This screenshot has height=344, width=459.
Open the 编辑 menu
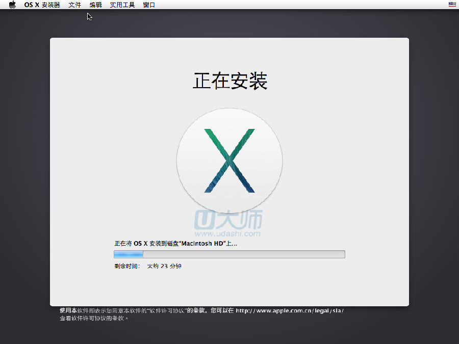click(x=95, y=5)
